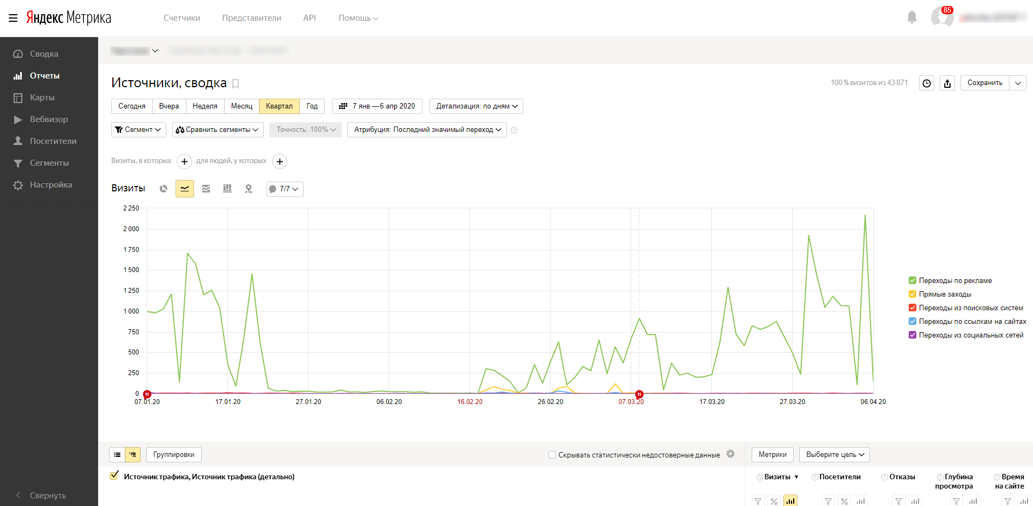
Task: Uncheck Источник трафика row checkbox
Action: 114,475
